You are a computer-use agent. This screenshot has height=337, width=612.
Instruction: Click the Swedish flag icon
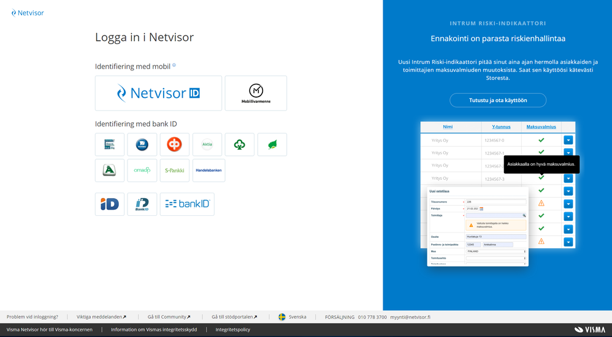click(x=282, y=317)
